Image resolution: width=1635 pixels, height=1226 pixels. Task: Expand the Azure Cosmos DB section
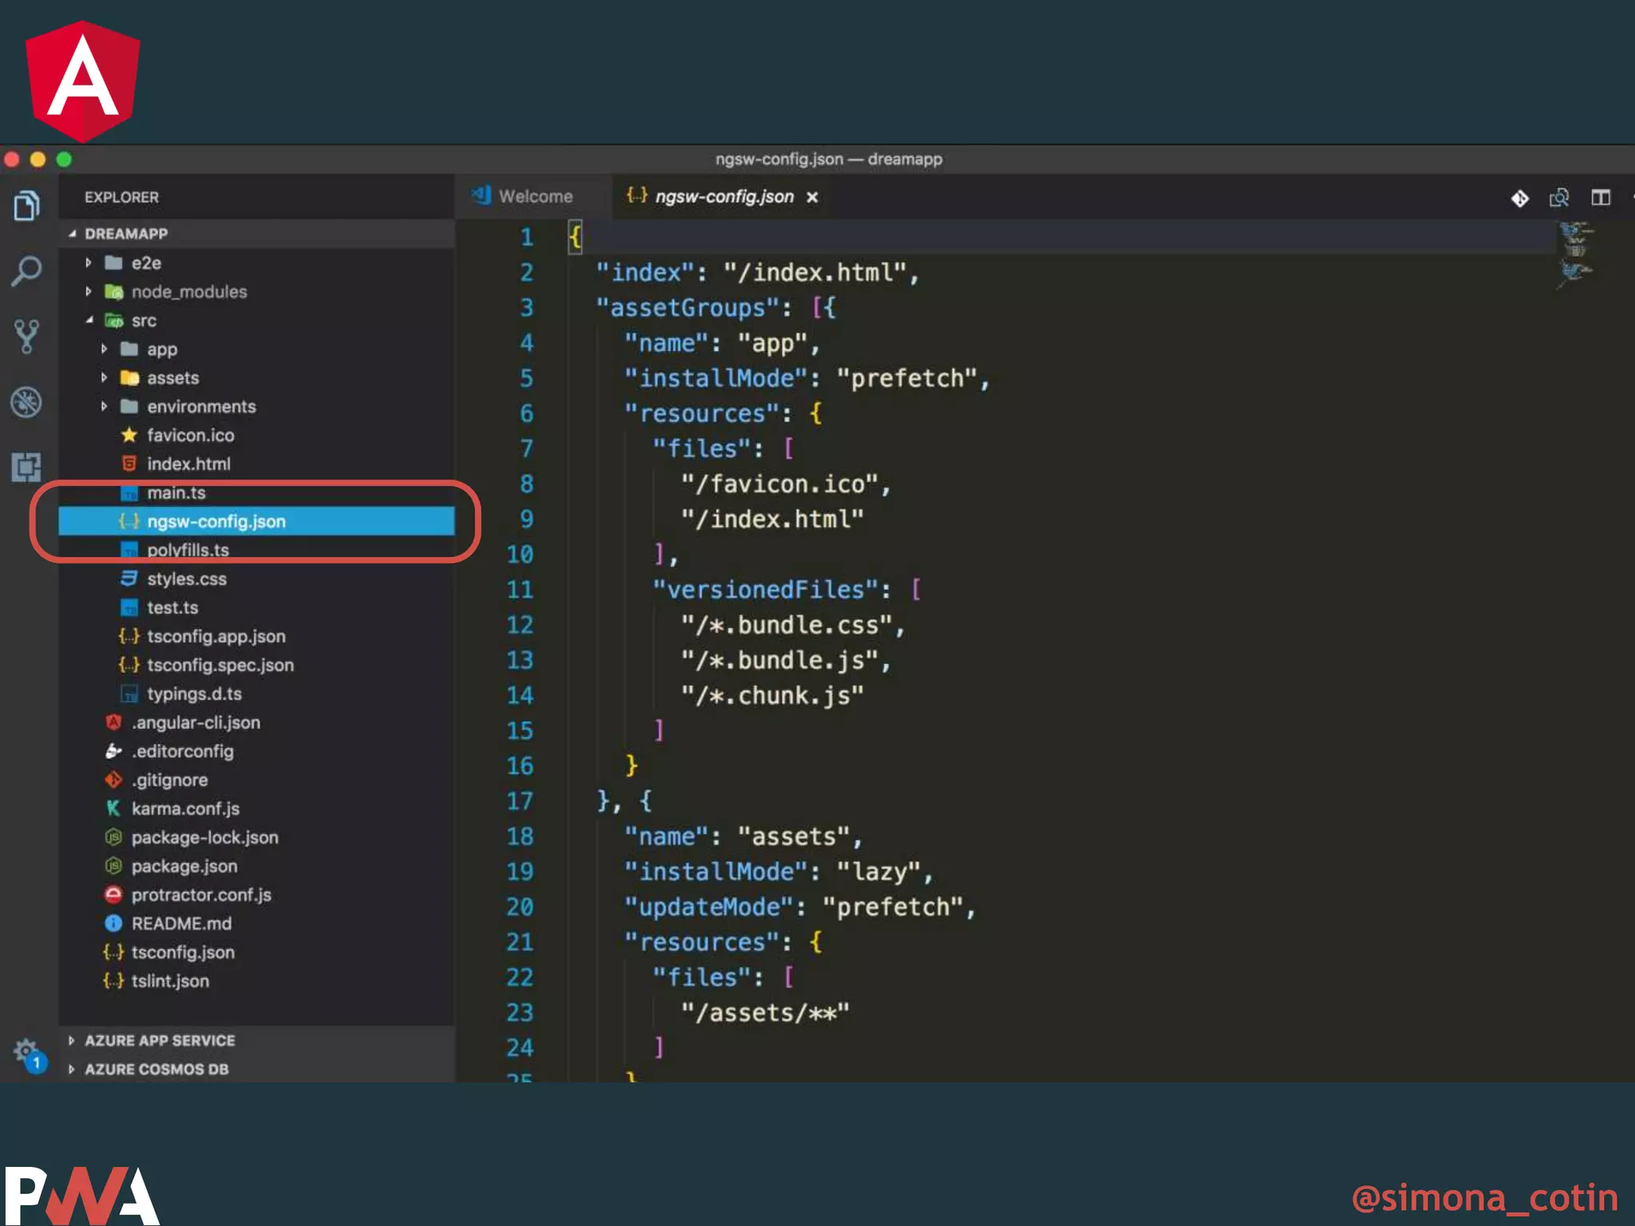point(156,1070)
